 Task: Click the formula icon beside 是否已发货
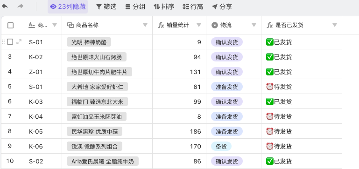pos(270,25)
